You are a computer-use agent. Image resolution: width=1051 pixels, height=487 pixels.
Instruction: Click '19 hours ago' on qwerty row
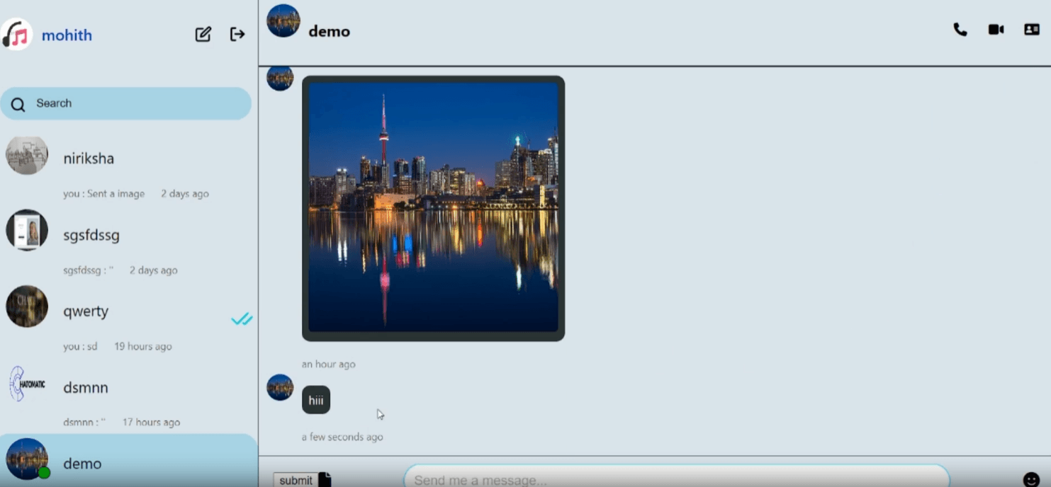143,346
